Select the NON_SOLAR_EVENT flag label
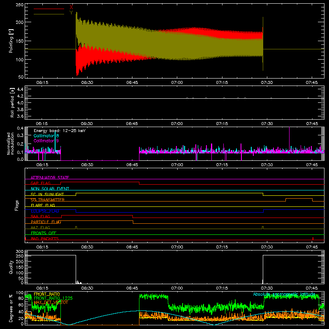 click(50, 189)
